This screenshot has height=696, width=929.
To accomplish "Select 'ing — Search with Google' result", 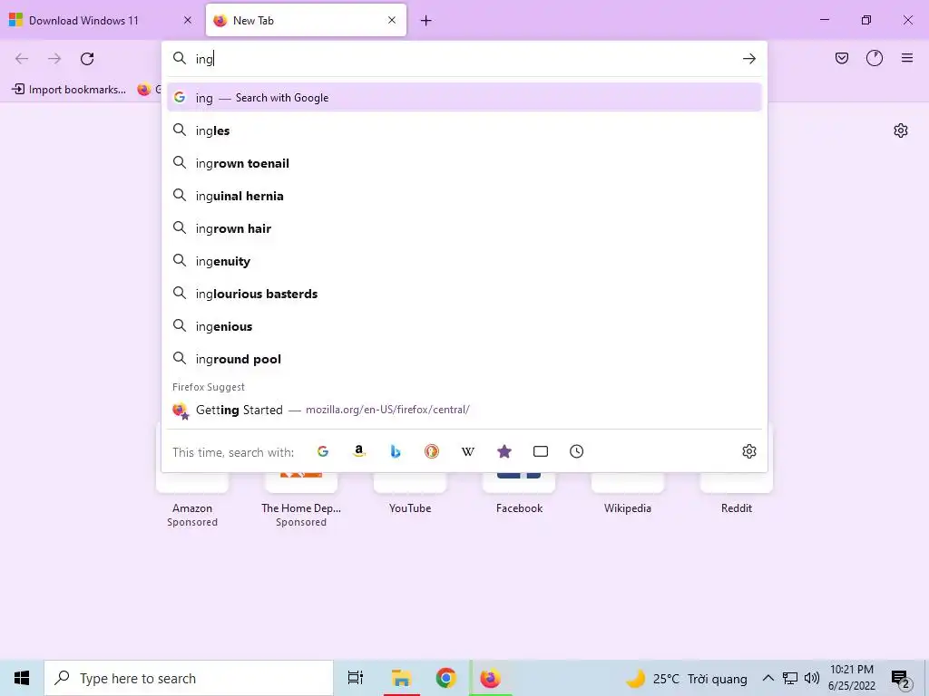I will (x=464, y=98).
